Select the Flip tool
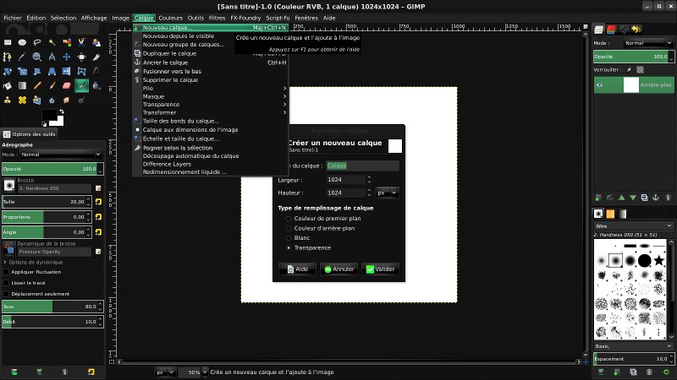The image size is (677, 380). click(x=67, y=72)
